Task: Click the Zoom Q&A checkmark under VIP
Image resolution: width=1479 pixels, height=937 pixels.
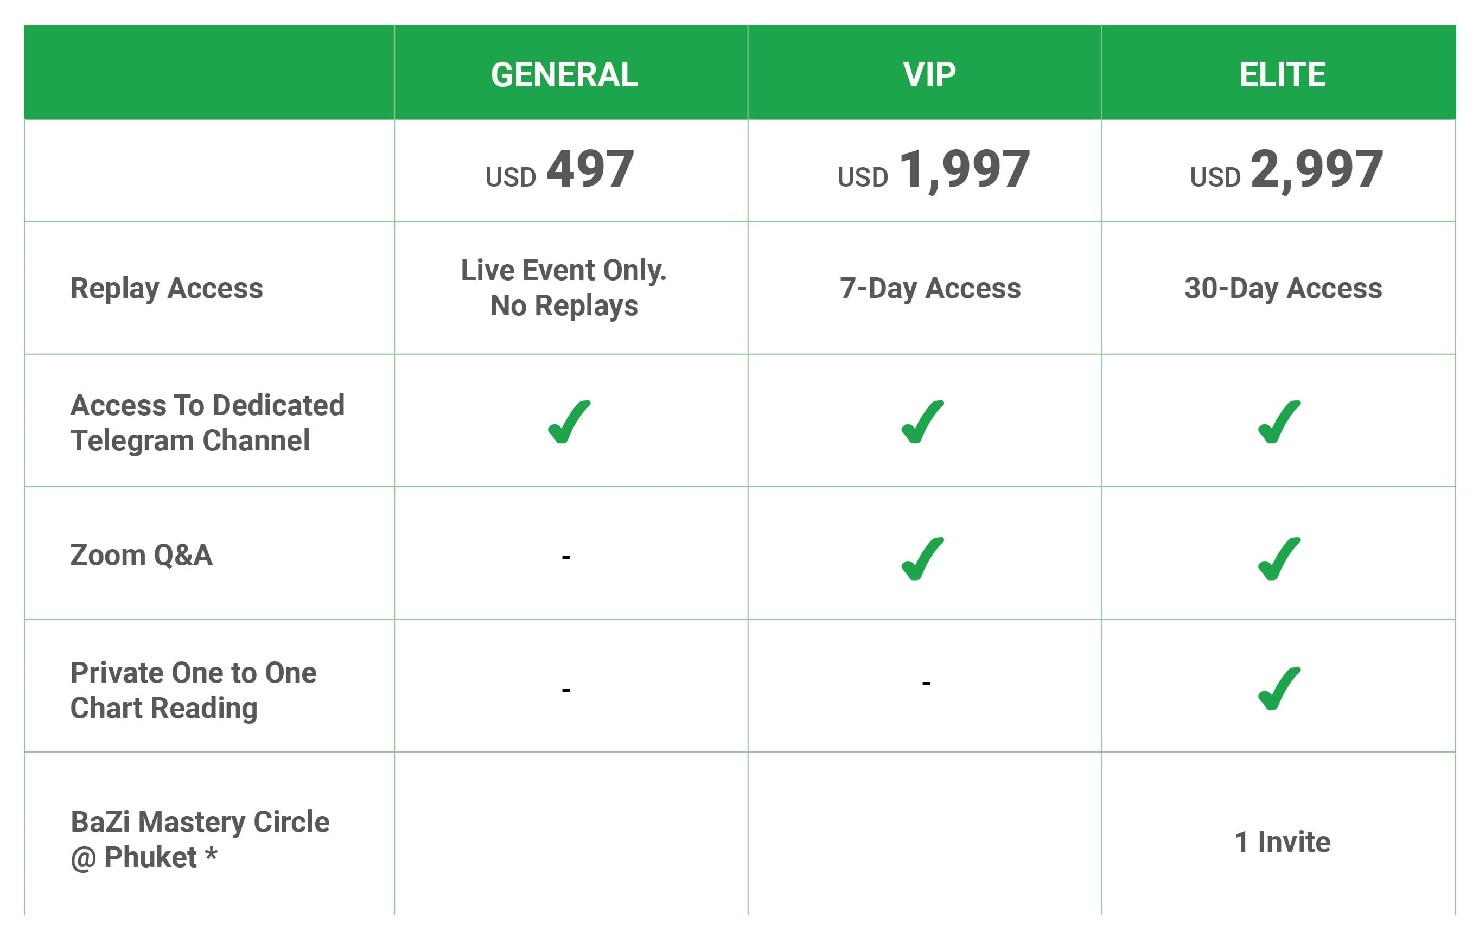Action: click(922, 558)
